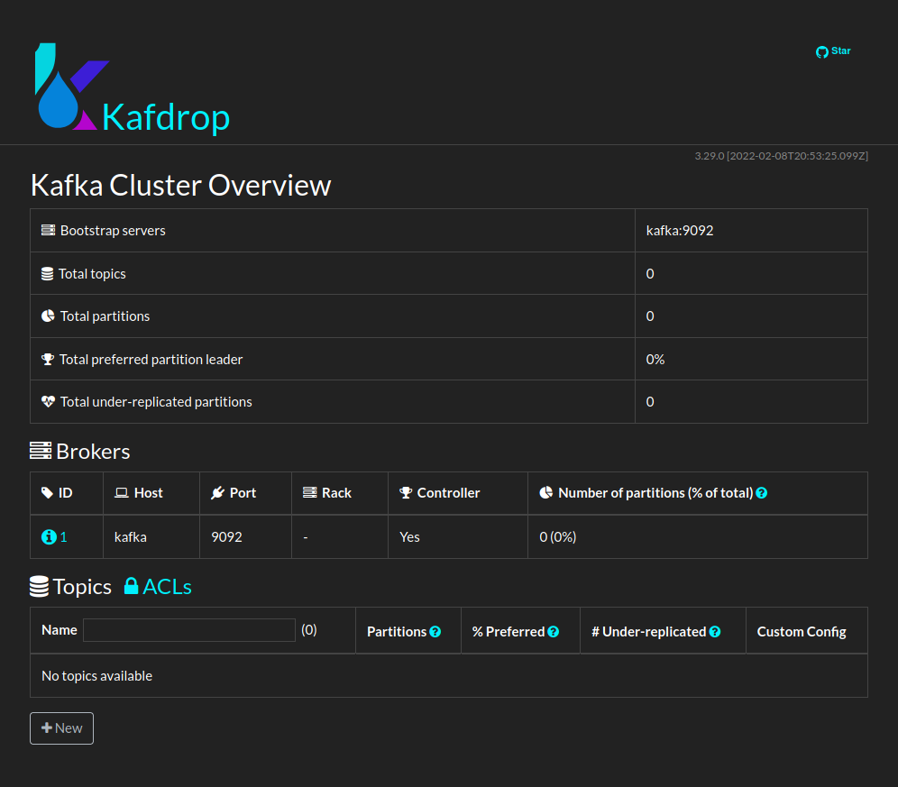
Task: Open the Partitions column help icon
Action: 435,632
